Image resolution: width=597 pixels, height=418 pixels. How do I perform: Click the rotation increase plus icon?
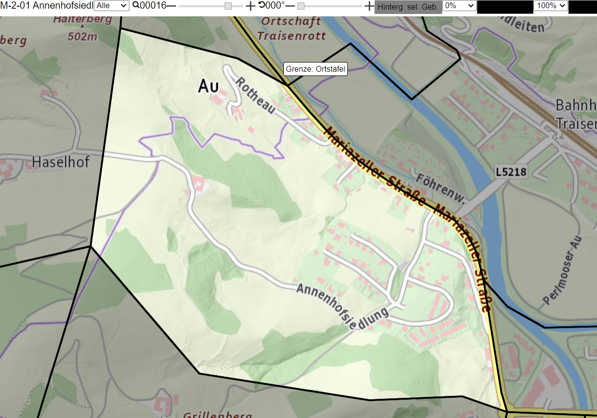point(369,6)
